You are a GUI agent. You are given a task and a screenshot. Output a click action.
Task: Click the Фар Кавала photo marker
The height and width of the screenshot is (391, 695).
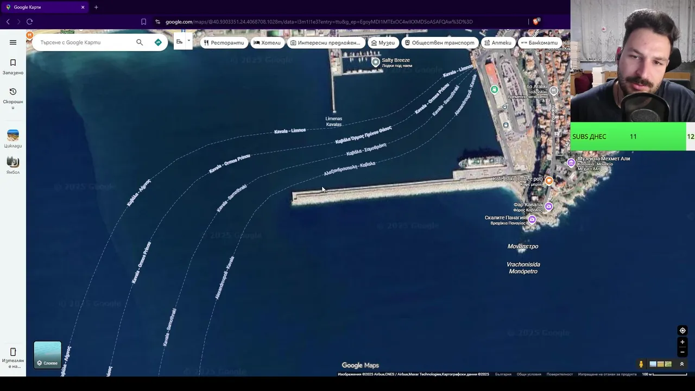coord(549,206)
